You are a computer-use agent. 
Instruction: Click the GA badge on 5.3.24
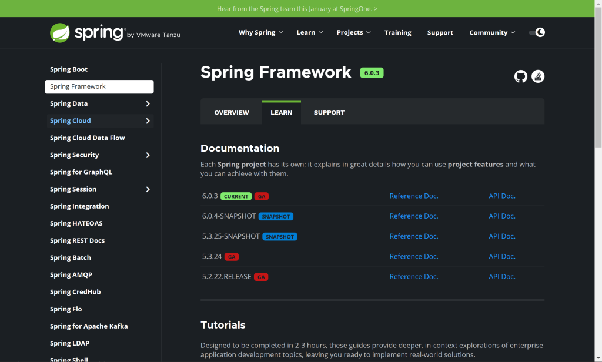[232, 257]
